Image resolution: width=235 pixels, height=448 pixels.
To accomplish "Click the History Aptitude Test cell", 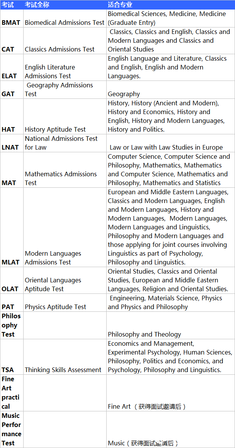I will 65,116.
